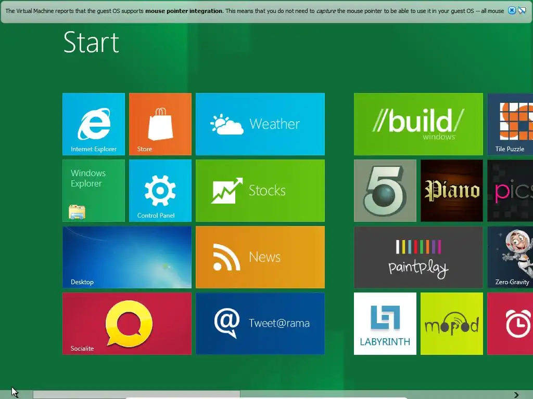Launch the paintplay tile
The width and height of the screenshot is (533, 399).
418,257
